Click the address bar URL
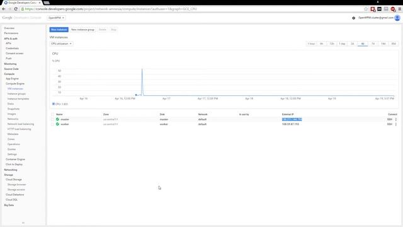Image resolution: width=403 pixels, height=227 pixels. coord(111,9)
